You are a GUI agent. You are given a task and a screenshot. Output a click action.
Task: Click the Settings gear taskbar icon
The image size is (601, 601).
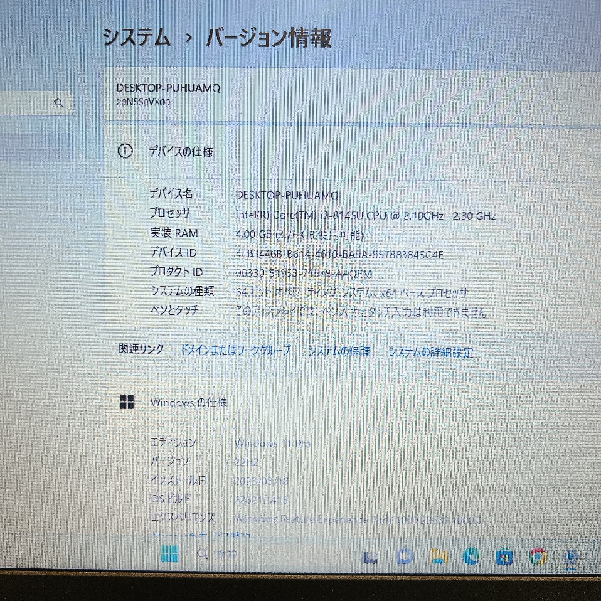point(571,557)
